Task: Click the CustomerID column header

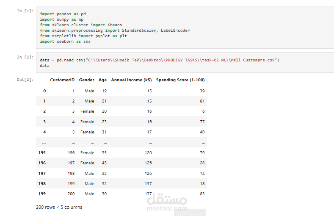Action: (x=62, y=80)
